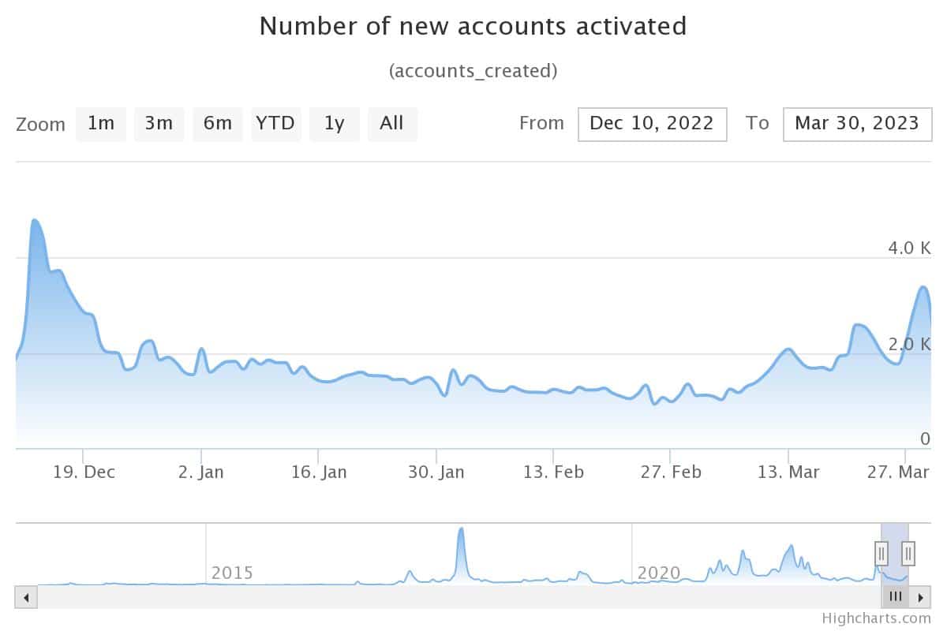Click the navigator's right range handle
947x631 pixels.
click(908, 553)
